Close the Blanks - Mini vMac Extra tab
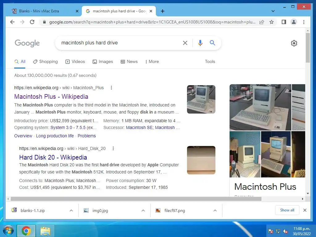The height and width of the screenshot is (237, 316). coord(77,11)
